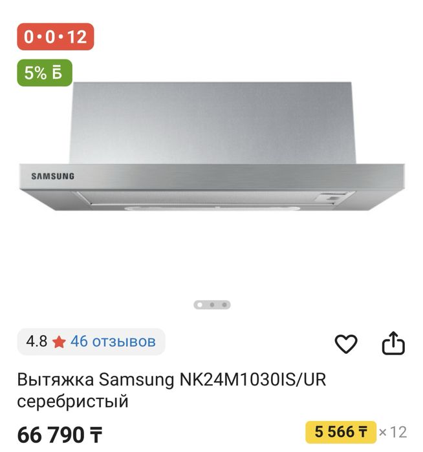
Task: Open the 46 отзывов reviews link
Action: [x=113, y=342]
